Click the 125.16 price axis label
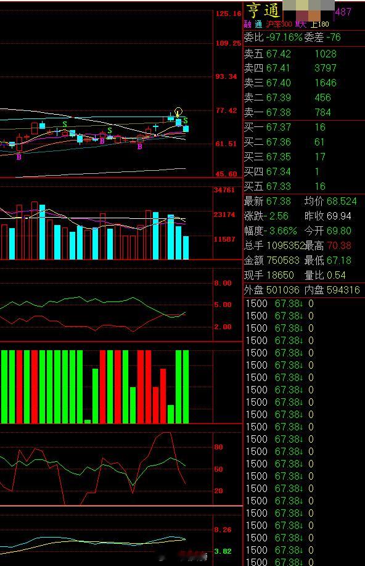The image size is (365, 566). coord(229,14)
